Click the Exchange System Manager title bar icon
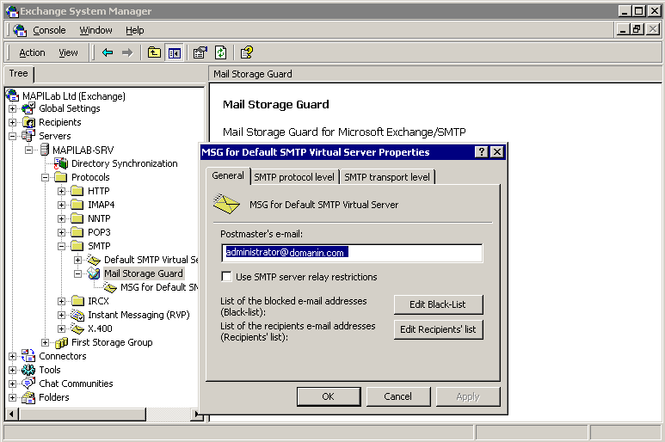Screen dimensions: 665x442 (x=12, y=11)
